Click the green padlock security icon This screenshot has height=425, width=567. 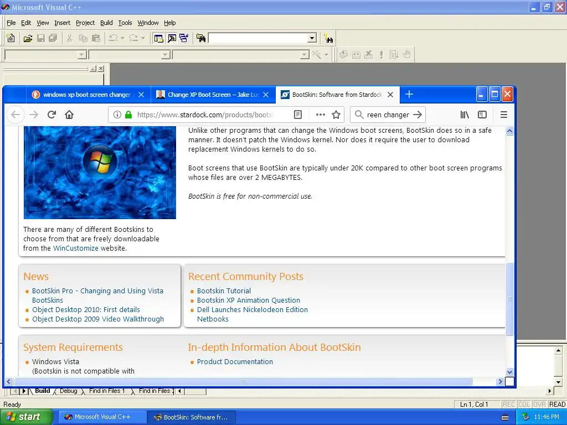(x=128, y=115)
